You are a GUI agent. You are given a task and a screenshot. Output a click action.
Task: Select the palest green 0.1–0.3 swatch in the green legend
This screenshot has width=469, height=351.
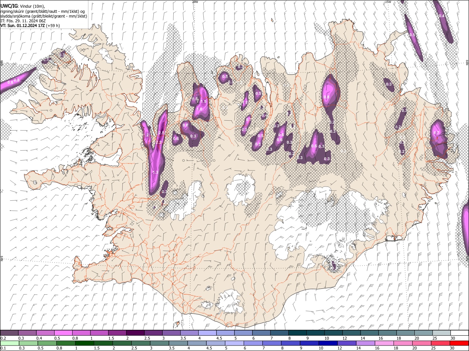coord(10,343)
